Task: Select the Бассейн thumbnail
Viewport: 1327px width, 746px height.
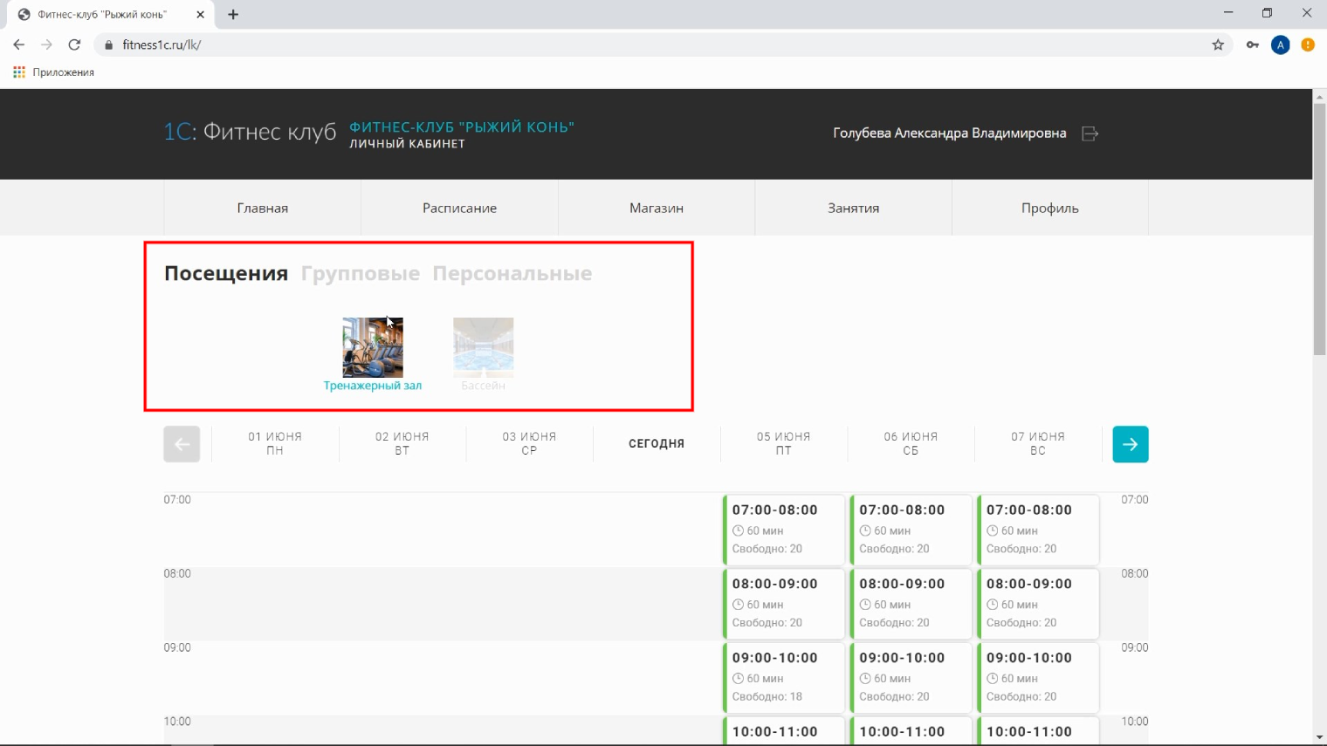Action: pos(484,347)
